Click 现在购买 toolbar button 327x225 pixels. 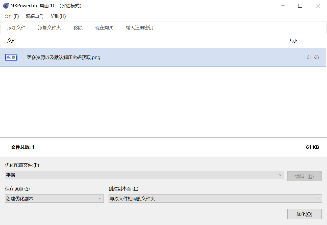pyautogui.click(x=104, y=28)
